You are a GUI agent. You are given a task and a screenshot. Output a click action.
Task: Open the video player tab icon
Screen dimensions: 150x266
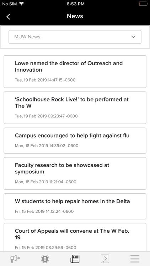105,259
